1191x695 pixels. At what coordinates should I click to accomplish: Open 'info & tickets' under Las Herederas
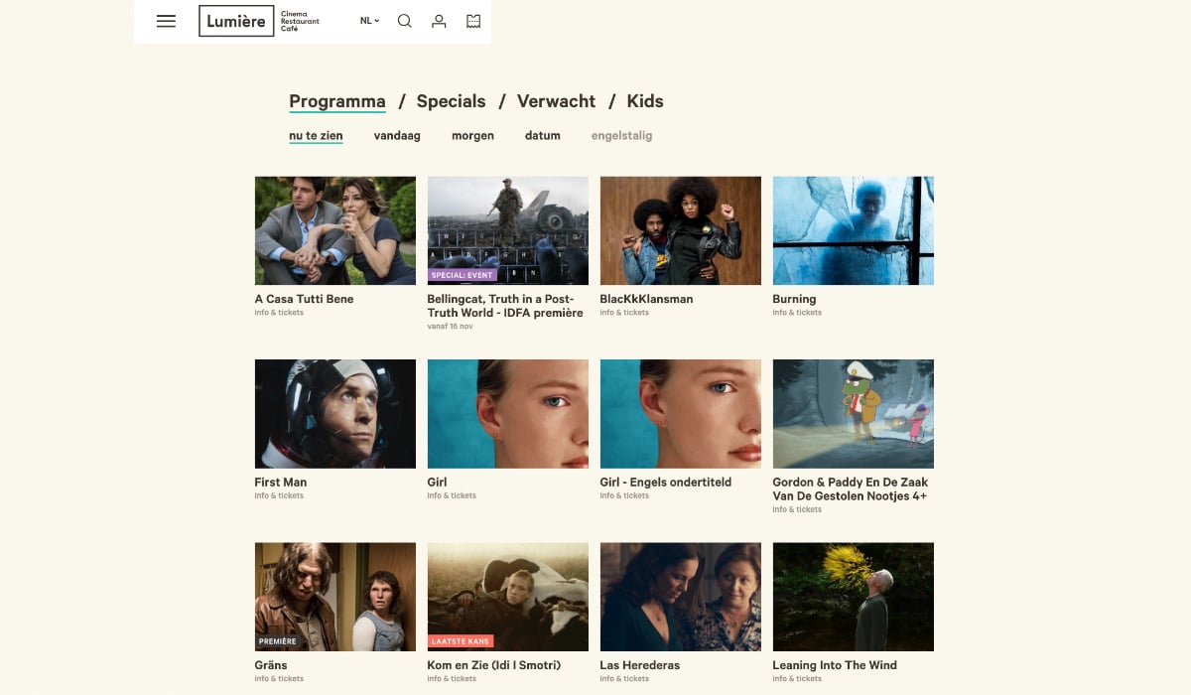coord(624,679)
